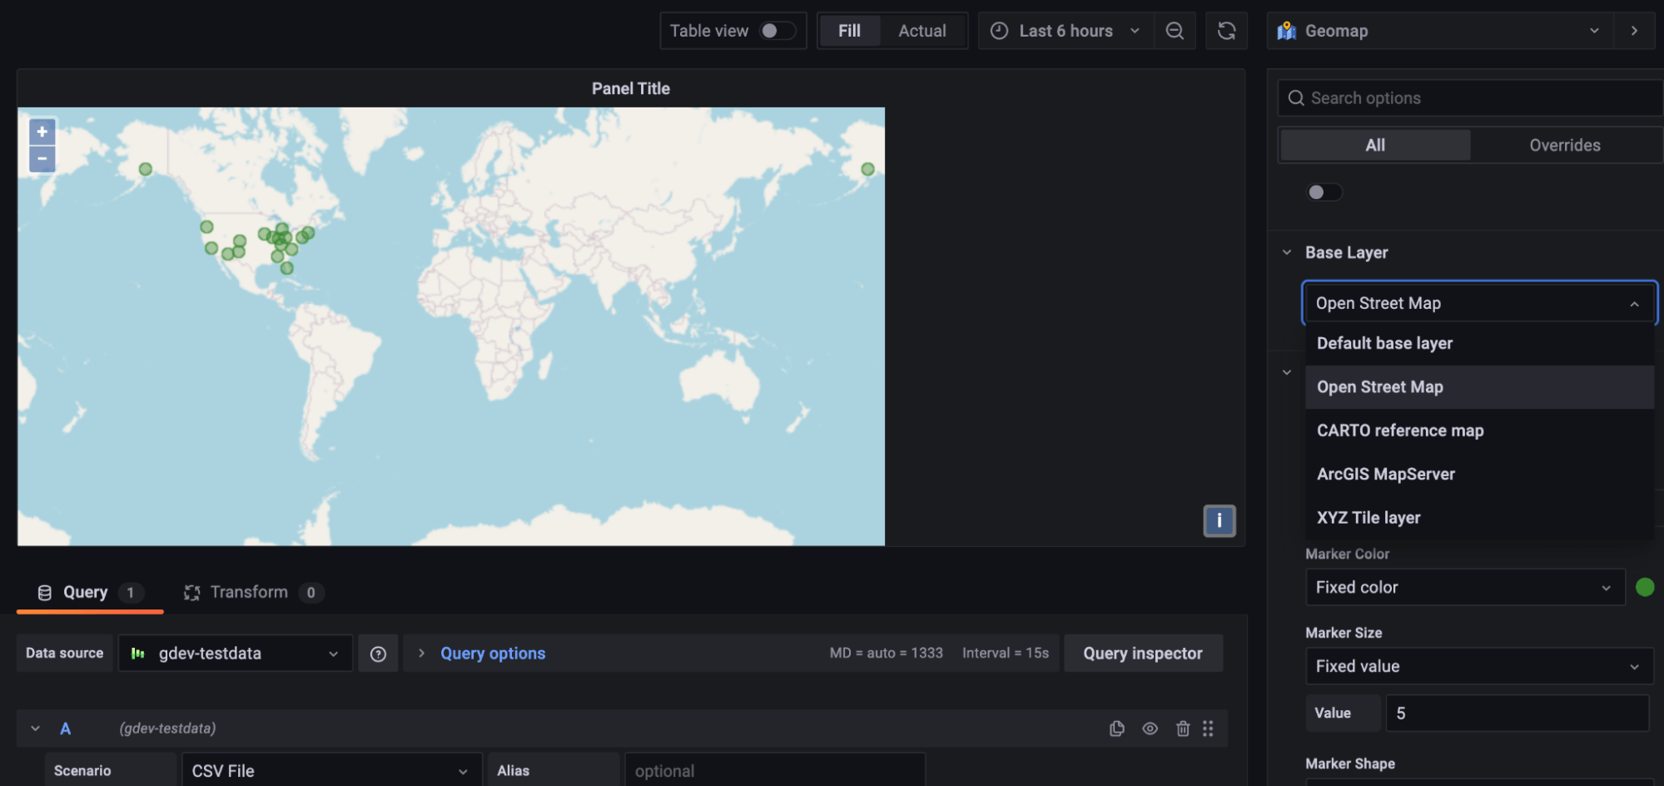Hide query A response with eye icon
Screen dimensions: 1664x786
[1150, 729]
